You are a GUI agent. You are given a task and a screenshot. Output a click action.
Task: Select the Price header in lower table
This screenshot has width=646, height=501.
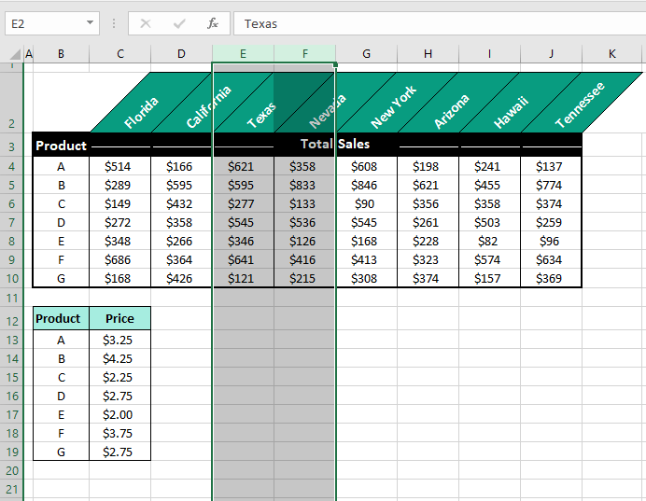[x=119, y=319]
